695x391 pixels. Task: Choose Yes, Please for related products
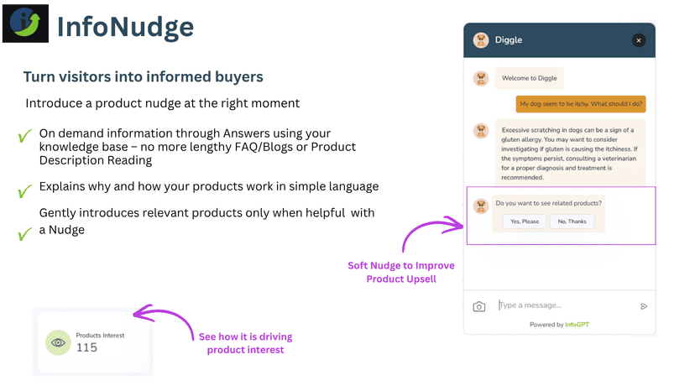525,222
